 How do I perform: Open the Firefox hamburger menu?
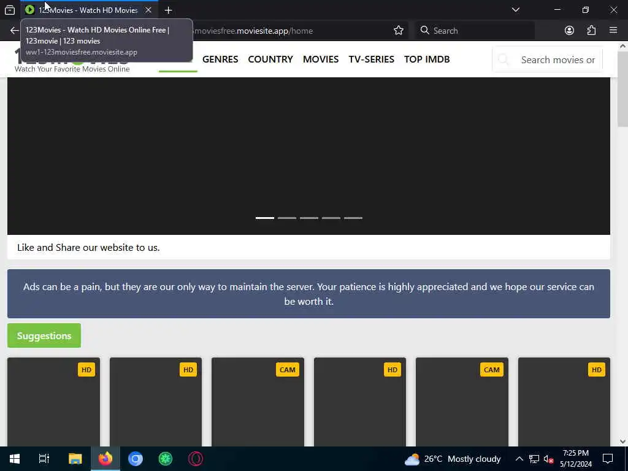[x=613, y=31]
